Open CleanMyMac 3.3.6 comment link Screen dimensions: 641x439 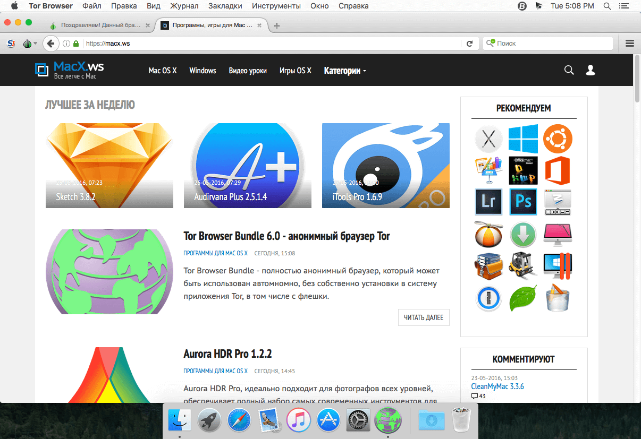[497, 386]
